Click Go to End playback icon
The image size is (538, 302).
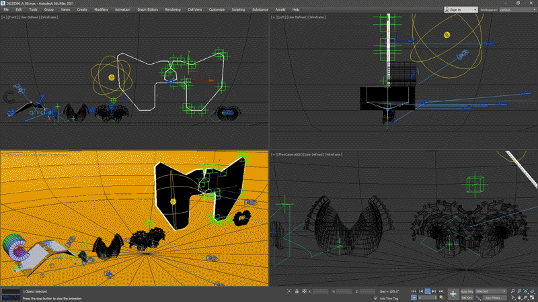pyautogui.click(x=442, y=291)
